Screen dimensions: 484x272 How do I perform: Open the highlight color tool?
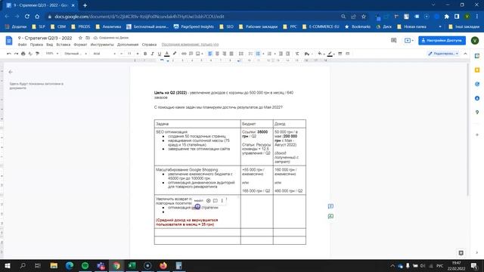pos(175,54)
